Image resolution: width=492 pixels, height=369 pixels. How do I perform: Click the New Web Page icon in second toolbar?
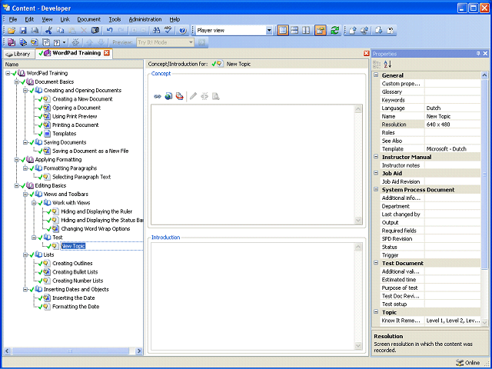pos(46,42)
